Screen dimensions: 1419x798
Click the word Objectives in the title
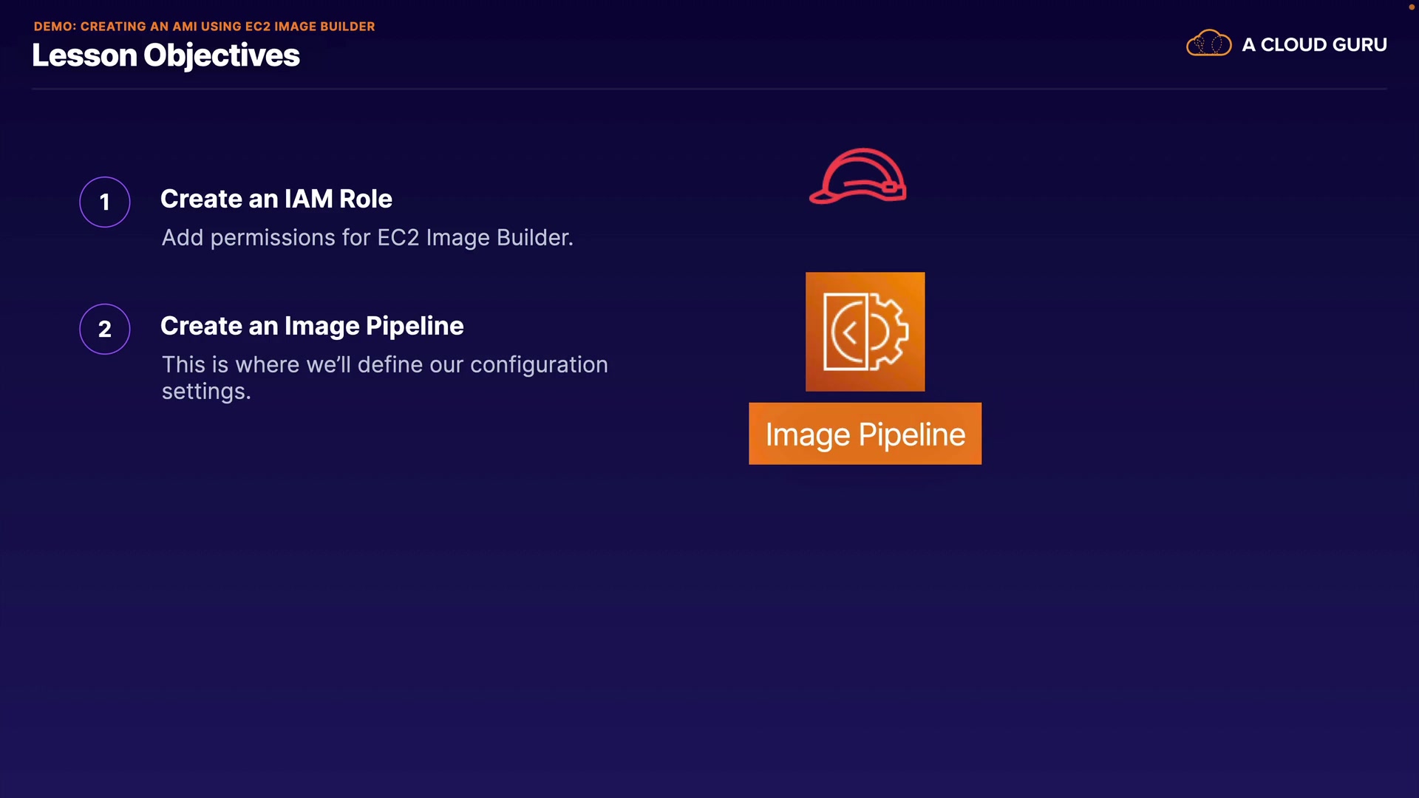pos(222,56)
